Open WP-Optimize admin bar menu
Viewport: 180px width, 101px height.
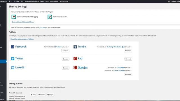(x=64, y=1)
